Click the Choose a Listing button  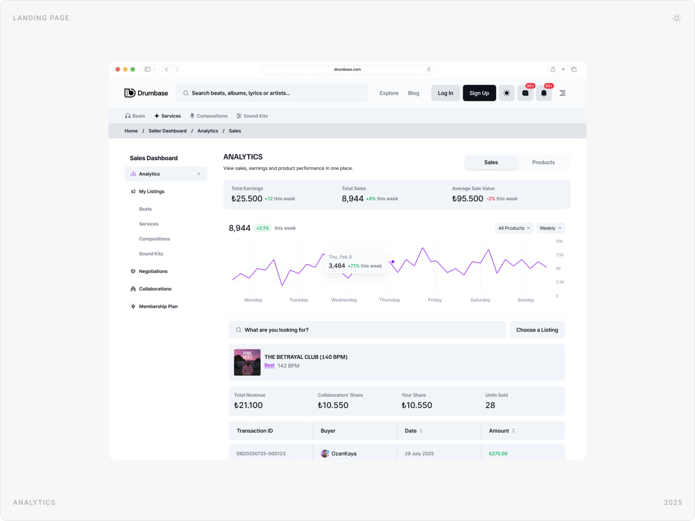tap(537, 330)
